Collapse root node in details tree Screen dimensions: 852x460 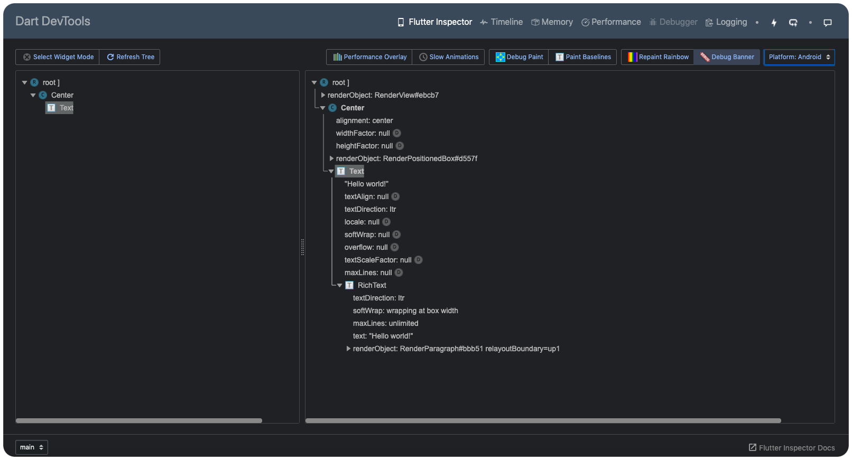pyautogui.click(x=314, y=82)
